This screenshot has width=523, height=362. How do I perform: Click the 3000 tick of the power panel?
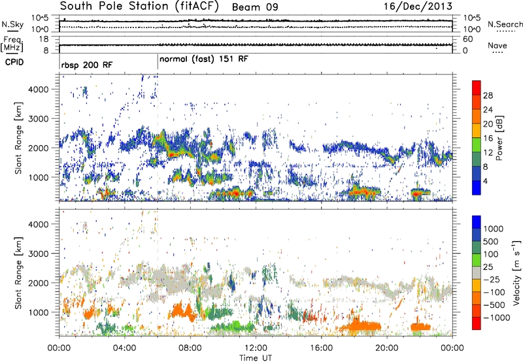coord(38,119)
